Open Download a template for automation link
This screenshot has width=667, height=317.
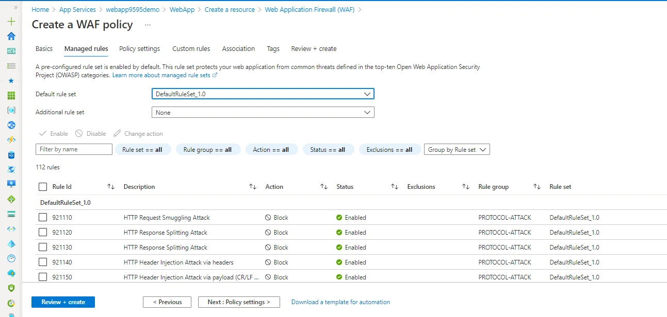tap(340, 302)
